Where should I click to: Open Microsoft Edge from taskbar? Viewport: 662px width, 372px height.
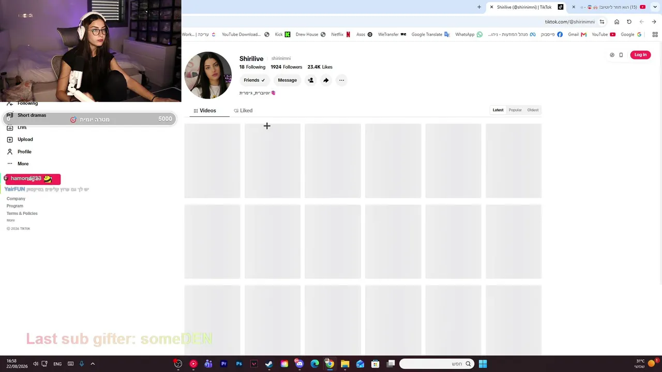pos(314,364)
